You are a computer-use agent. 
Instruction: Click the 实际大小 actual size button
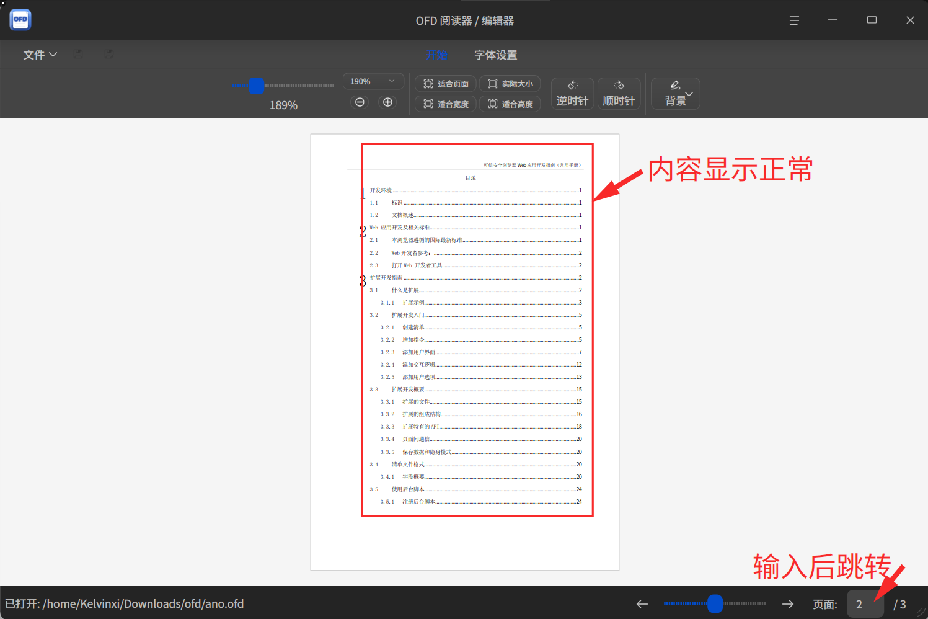coord(510,84)
